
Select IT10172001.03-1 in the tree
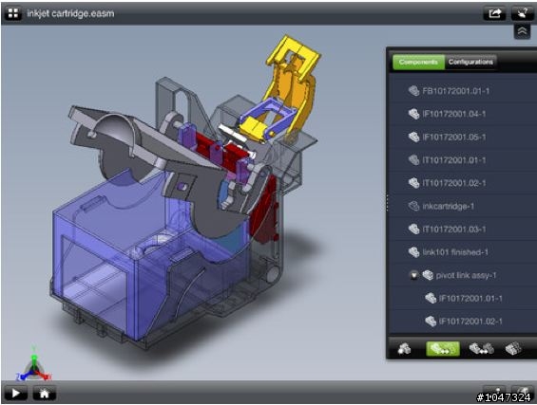point(464,229)
